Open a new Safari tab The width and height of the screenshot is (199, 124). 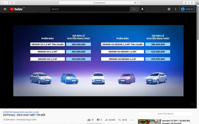[197, 3]
